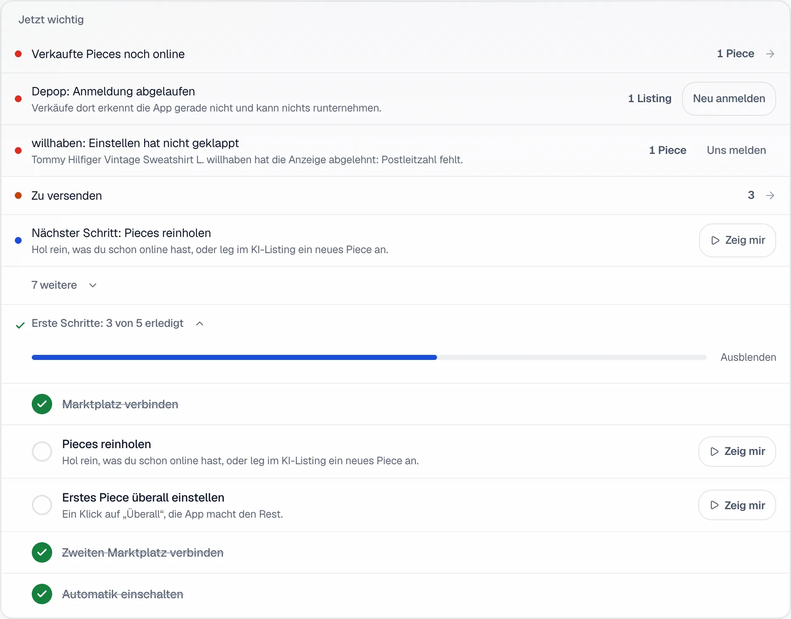Toggle the checked Zweiten Marktplatz verbinden step
This screenshot has width=791, height=619.
point(42,552)
